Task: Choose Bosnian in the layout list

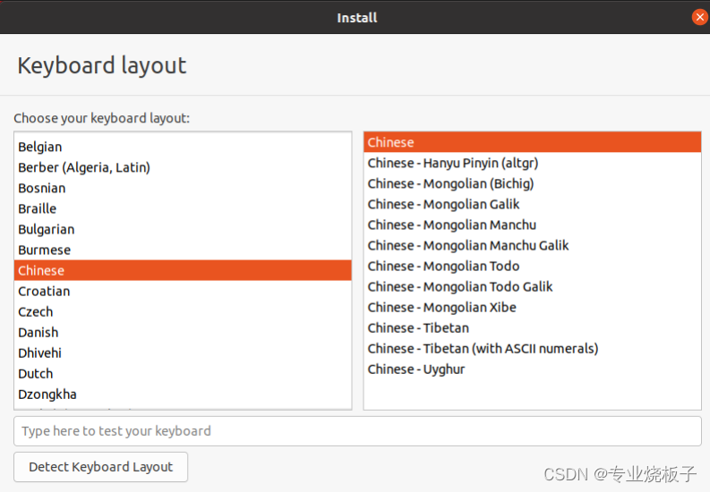Action: coord(183,188)
